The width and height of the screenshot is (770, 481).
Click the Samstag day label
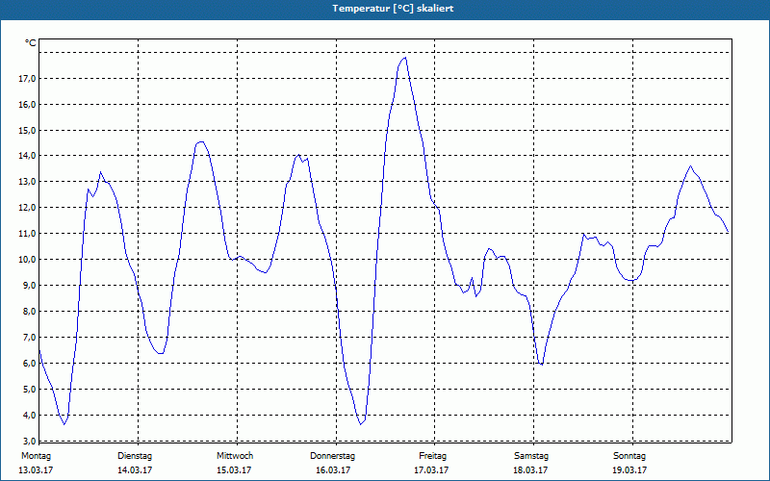(531, 456)
